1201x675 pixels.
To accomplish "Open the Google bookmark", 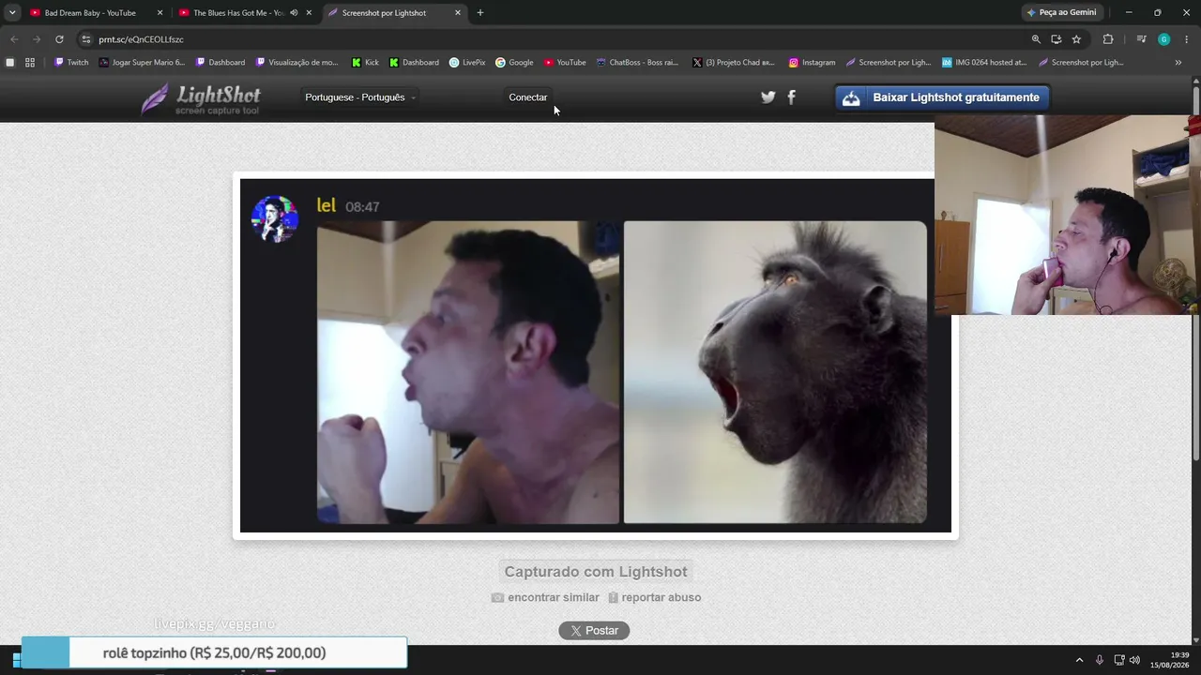I will (514, 63).
